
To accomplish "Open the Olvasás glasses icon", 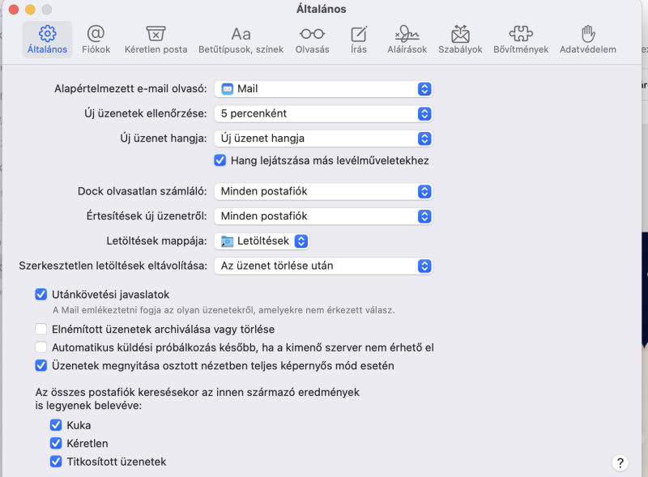I will [313, 39].
